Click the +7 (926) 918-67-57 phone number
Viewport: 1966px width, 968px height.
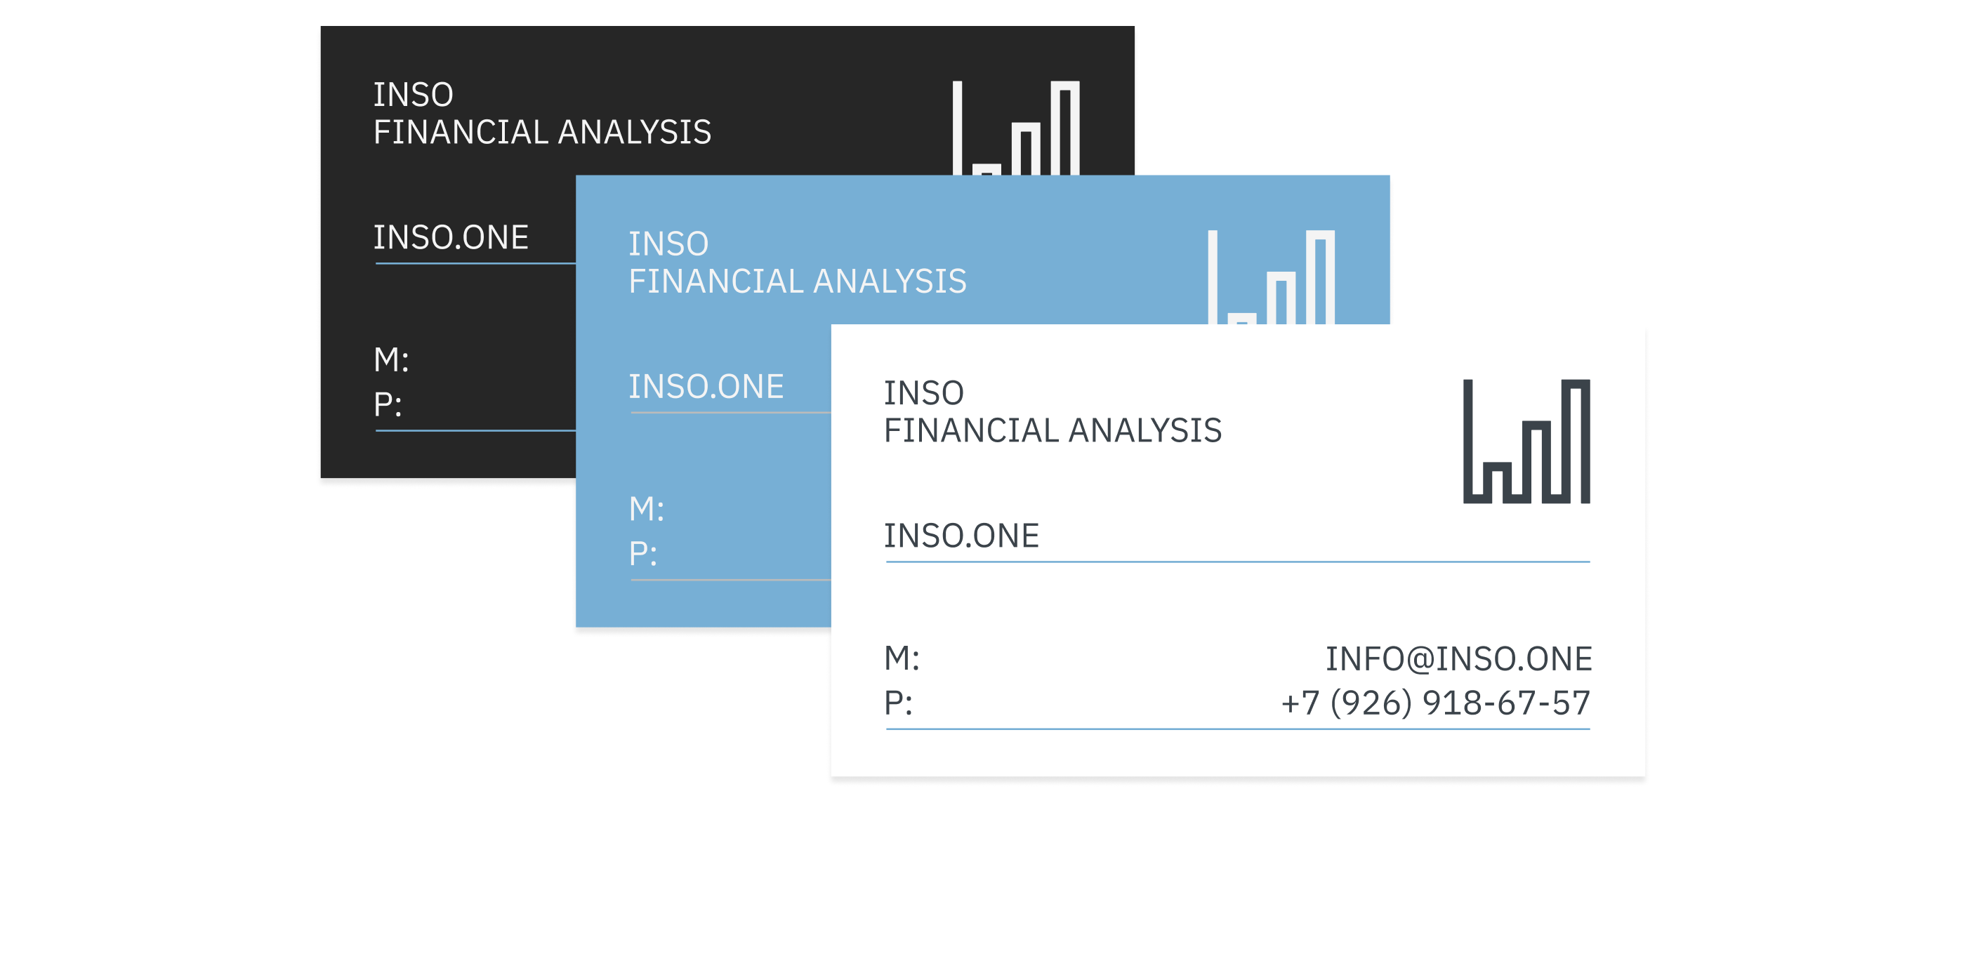coord(1434,703)
